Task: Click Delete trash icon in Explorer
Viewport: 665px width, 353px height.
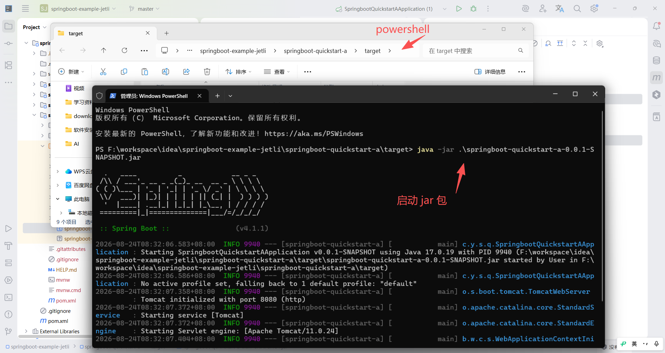Action: coord(207,72)
